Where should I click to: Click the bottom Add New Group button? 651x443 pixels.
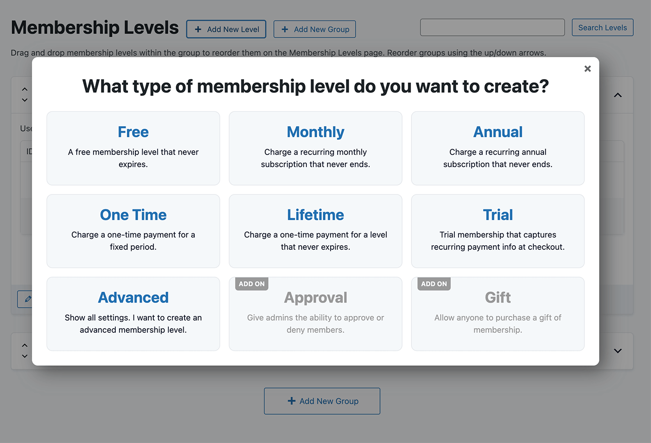click(x=322, y=401)
